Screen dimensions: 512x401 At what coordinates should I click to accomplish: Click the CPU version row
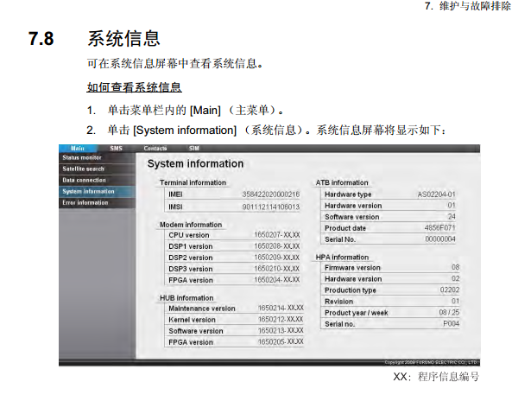point(232,235)
